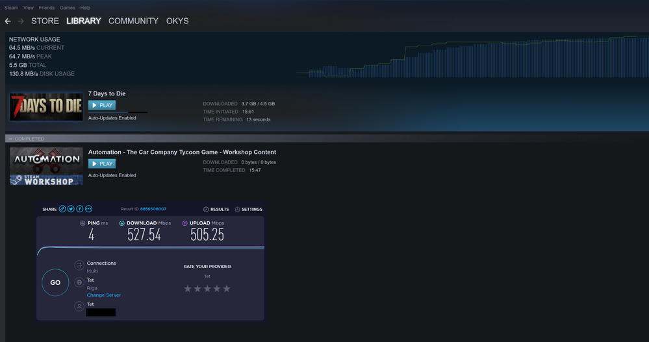Viewport: 649px width, 342px height.
Task: Share result via the link icon
Action: point(62,209)
